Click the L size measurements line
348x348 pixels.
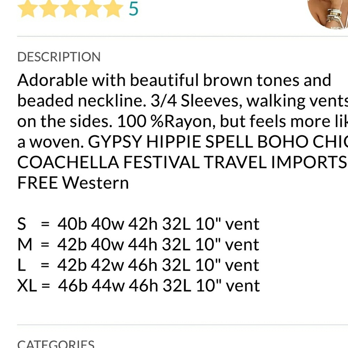coord(138,265)
